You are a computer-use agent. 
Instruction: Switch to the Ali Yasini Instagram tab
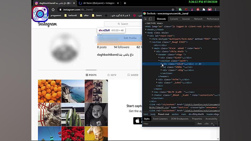point(99,3)
